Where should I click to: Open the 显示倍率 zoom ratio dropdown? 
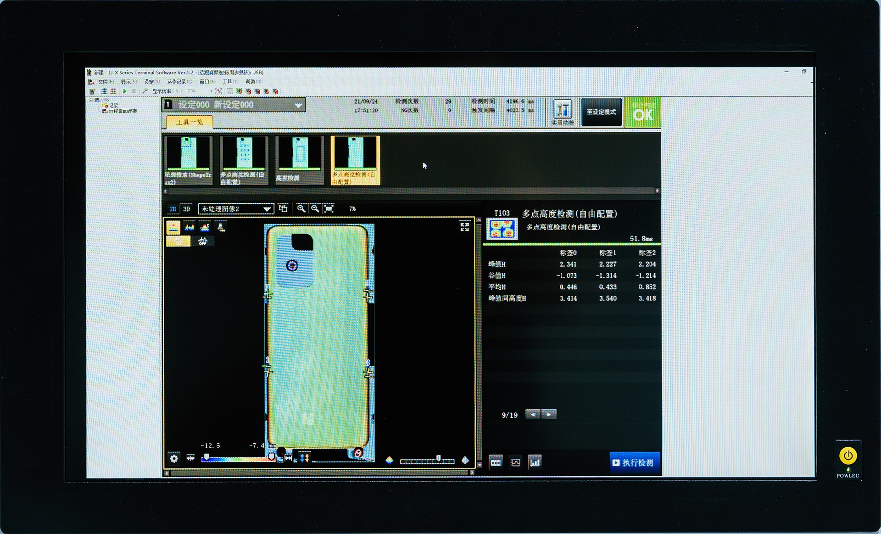pyautogui.click(x=211, y=91)
